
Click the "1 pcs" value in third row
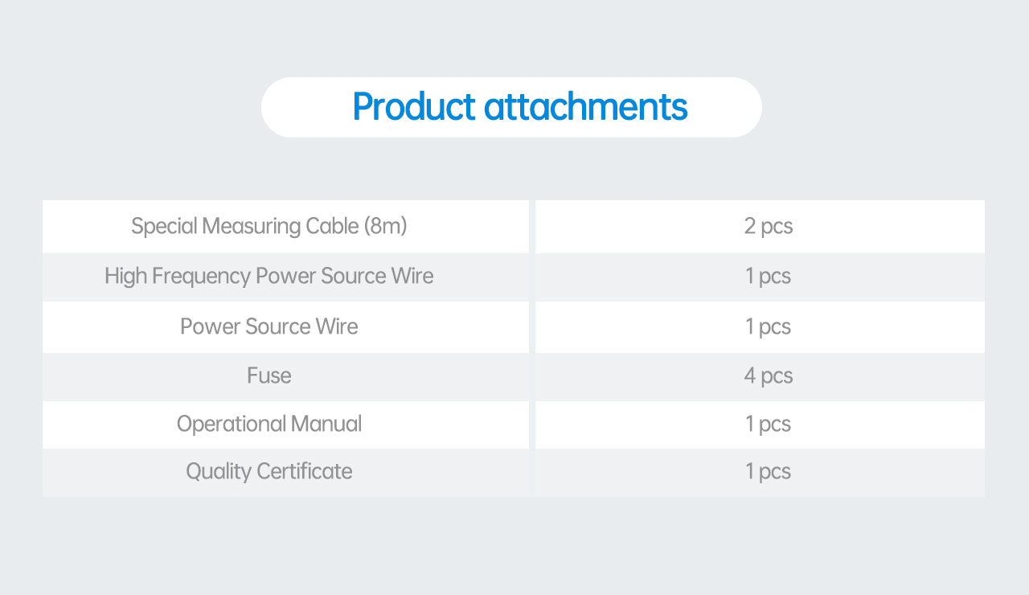768,326
